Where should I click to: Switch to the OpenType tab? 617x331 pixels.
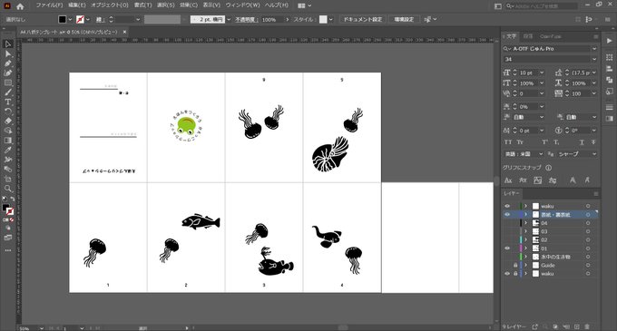pos(550,36)
